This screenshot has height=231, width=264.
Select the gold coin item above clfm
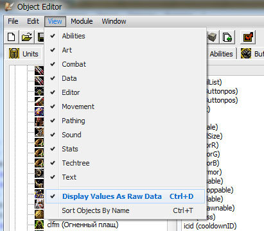[x=39, y=214]
